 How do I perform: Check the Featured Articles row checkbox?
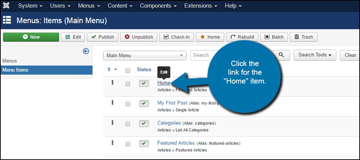point(128,144)
